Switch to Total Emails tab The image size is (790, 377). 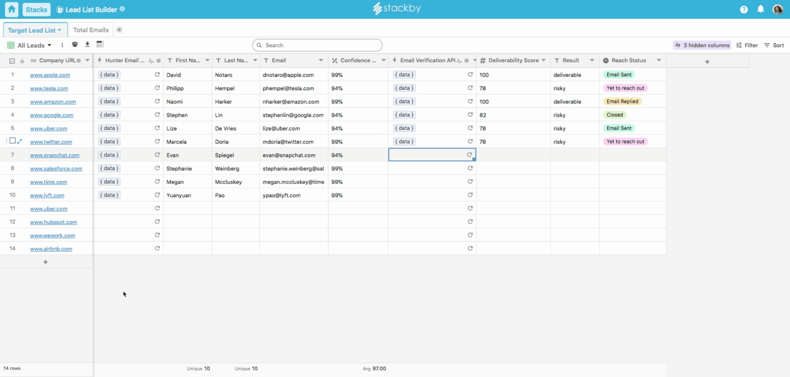[x=91, y=30]
